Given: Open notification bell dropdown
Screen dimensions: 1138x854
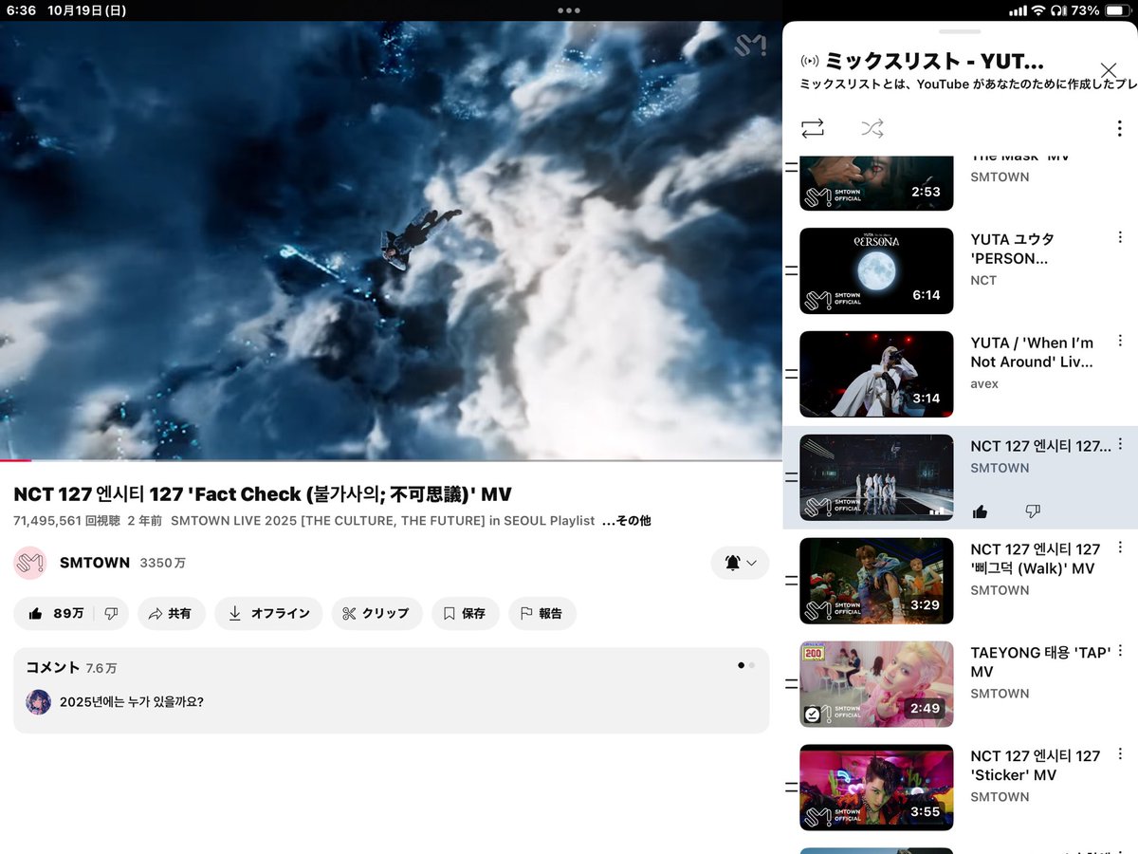Looking at the screenshot, I should point(740,563).
